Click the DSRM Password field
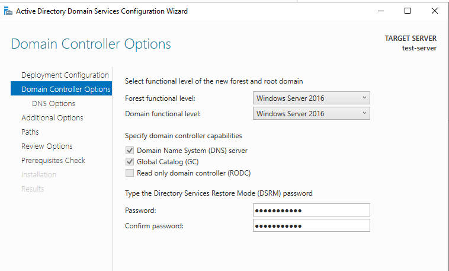 point(311,210)
